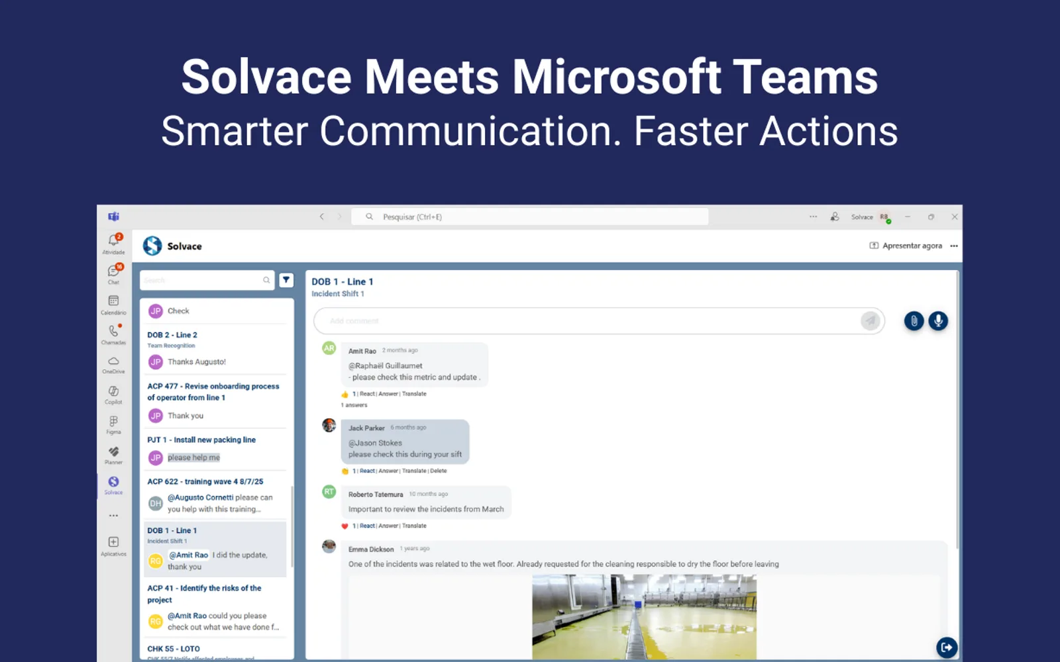1060x662 pixels.
Task: Click Translate under Roberto Tatemura's comment
Action: [414, 526]
